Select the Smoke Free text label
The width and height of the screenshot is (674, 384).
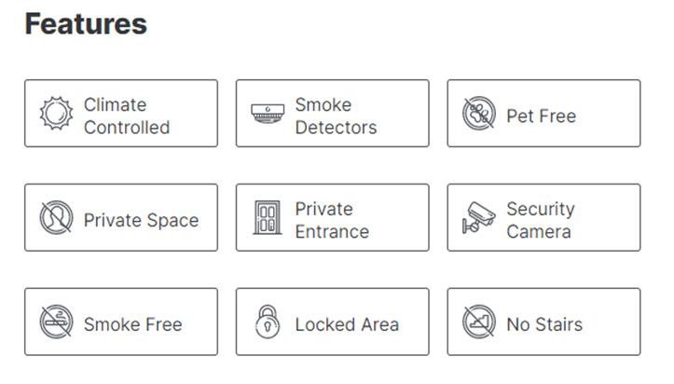[x=132, y=324]
